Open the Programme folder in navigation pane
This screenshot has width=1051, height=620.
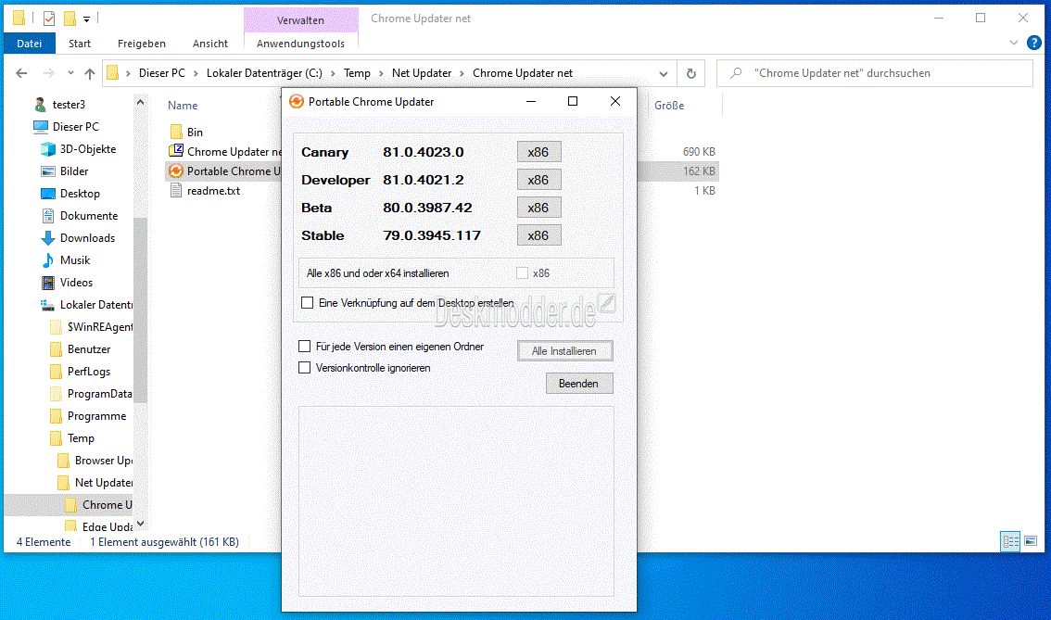pyautogui.click(x=96, y=416)
